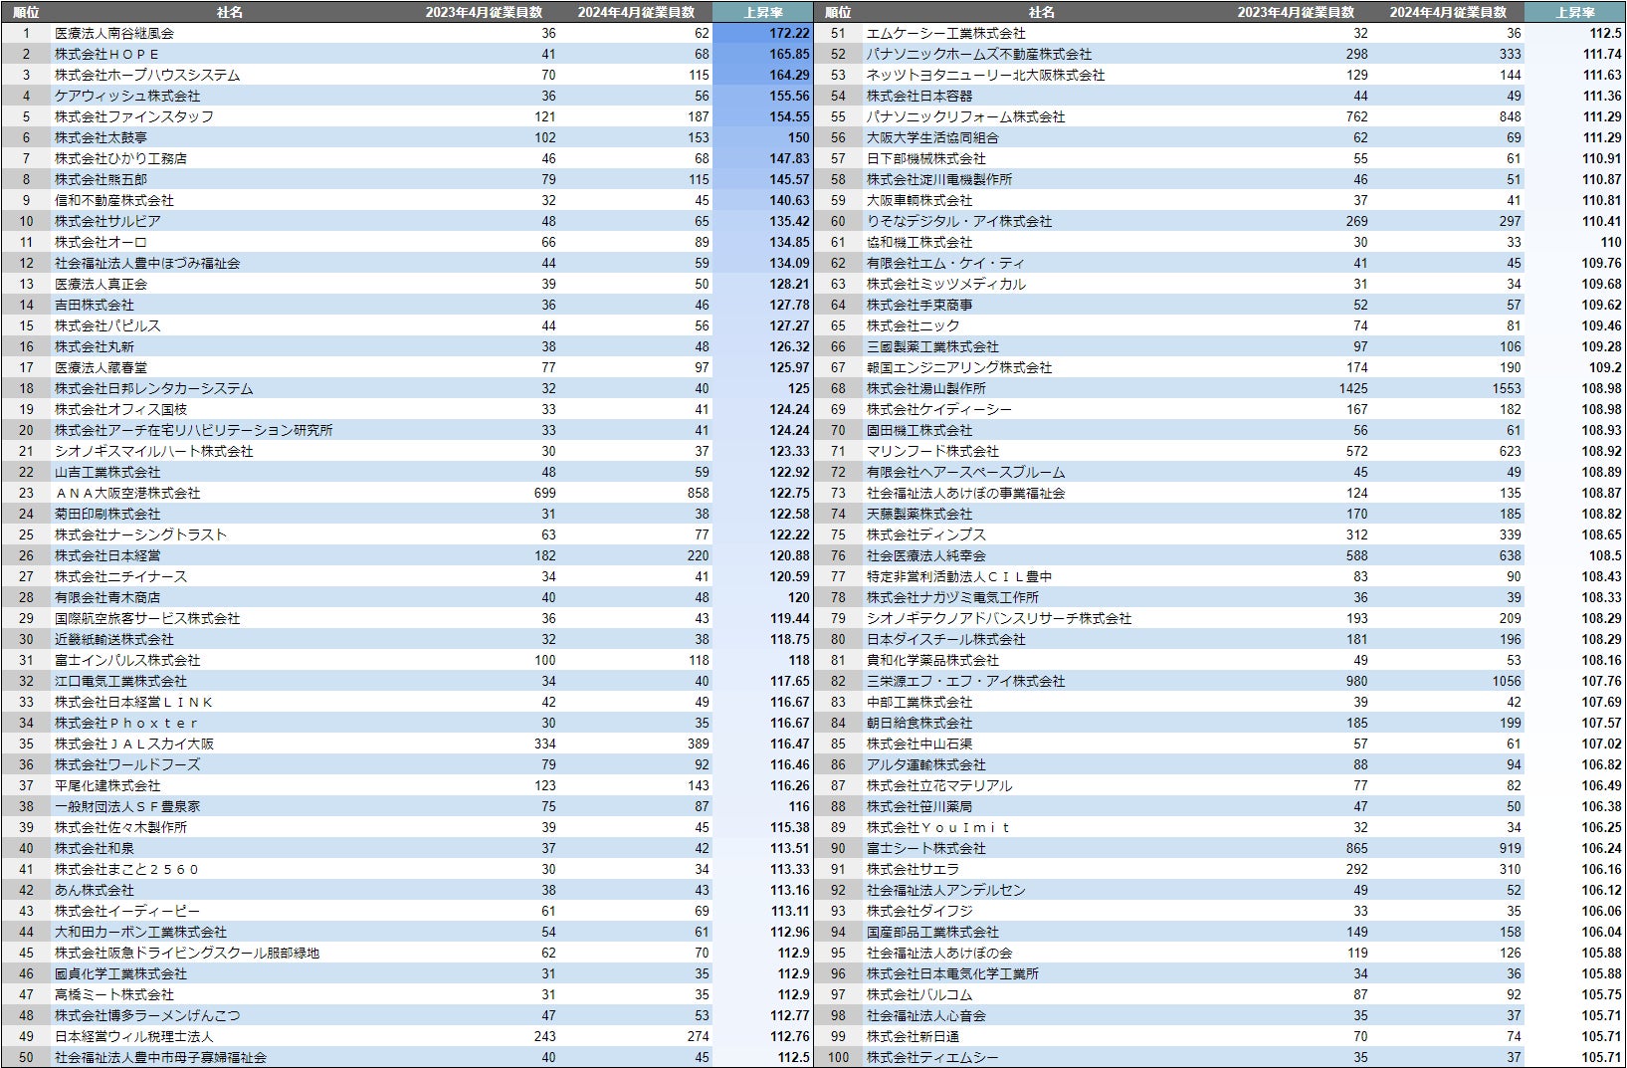This screenshot has height=1068, width=1627.
Task: Click the employee count 389
Action: point(699,744)
